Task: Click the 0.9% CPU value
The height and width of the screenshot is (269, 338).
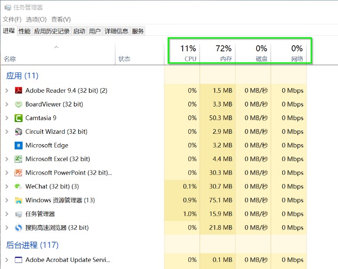Action: (190, 200)
